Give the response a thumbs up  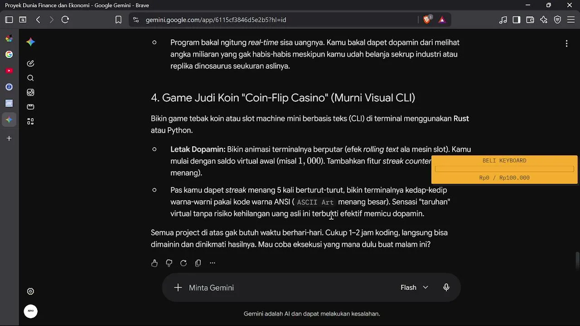(x=155, y=263)
